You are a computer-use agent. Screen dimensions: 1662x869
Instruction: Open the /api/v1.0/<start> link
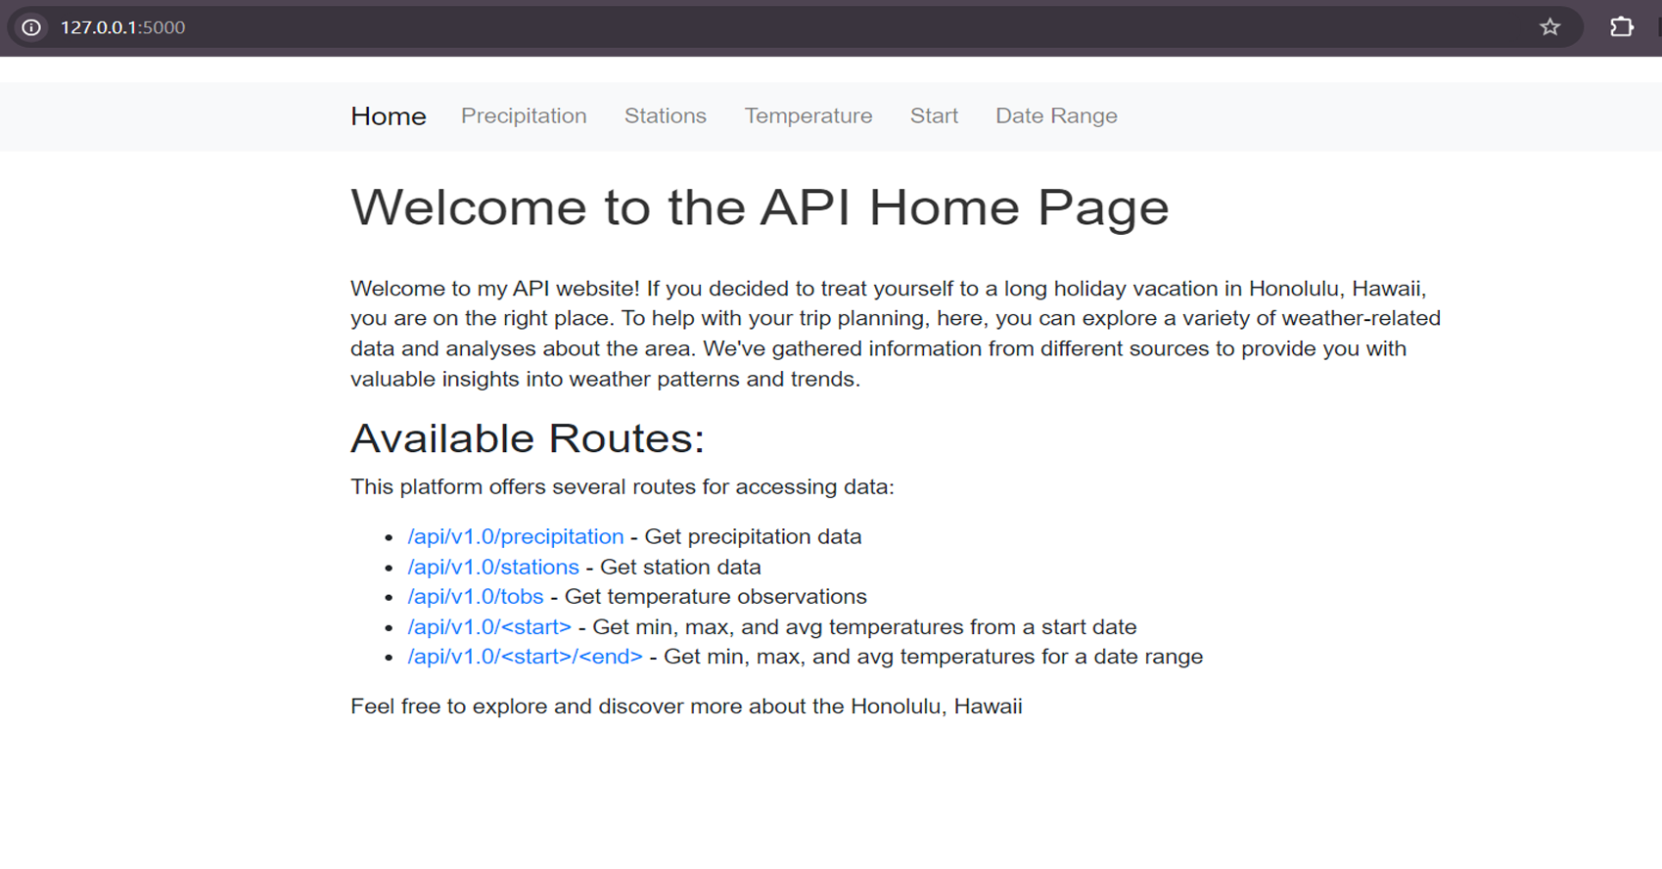click(489, 627)
